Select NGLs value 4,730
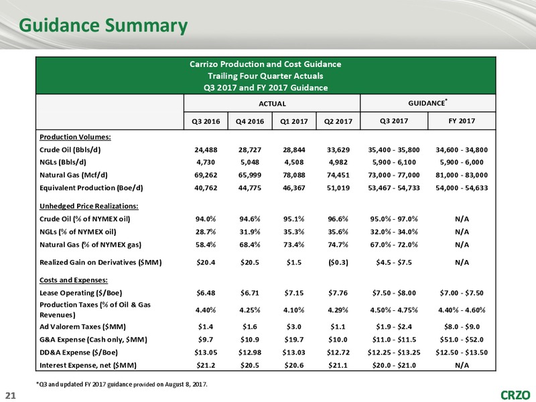This screenshot has height=402, width=536. click(206, 162)
